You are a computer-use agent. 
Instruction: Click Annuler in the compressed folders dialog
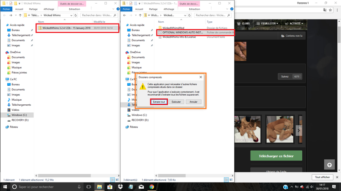(x=193, y=102)
